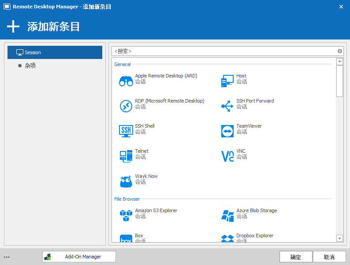Select the VNC session icon

[227, 156]
